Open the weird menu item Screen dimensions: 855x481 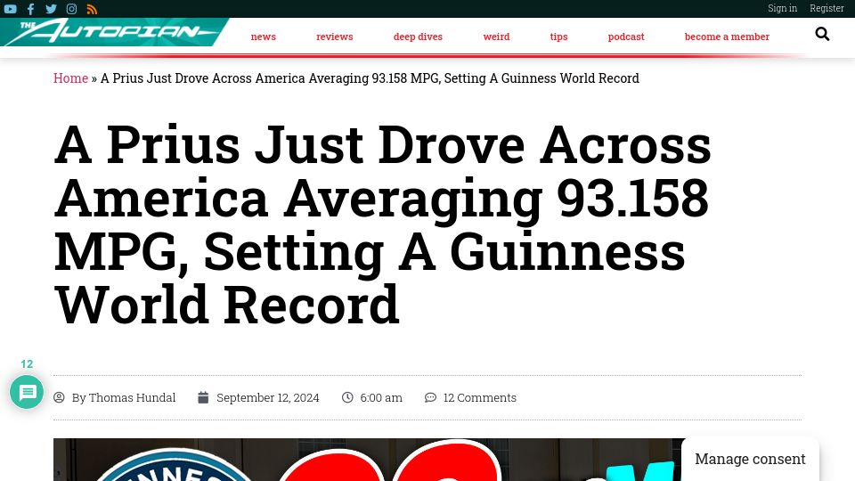pos(496,37)
